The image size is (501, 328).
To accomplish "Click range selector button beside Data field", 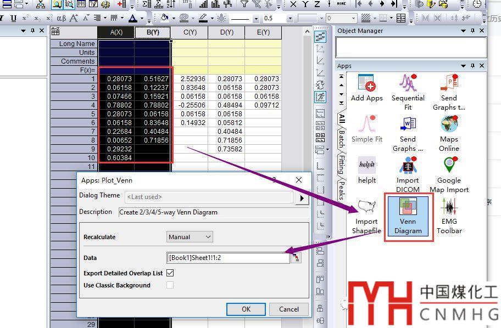I will [296, 258].
